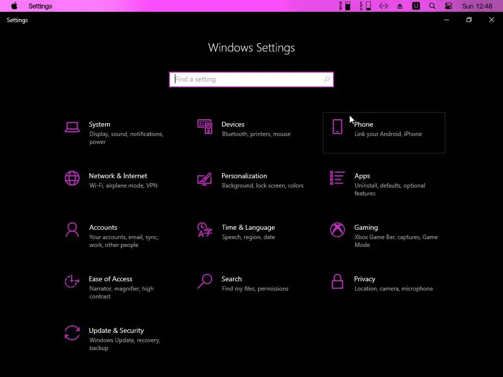Open the Apps heading
This screenshot has width=503, height=377.
click(x=362, y=176)
